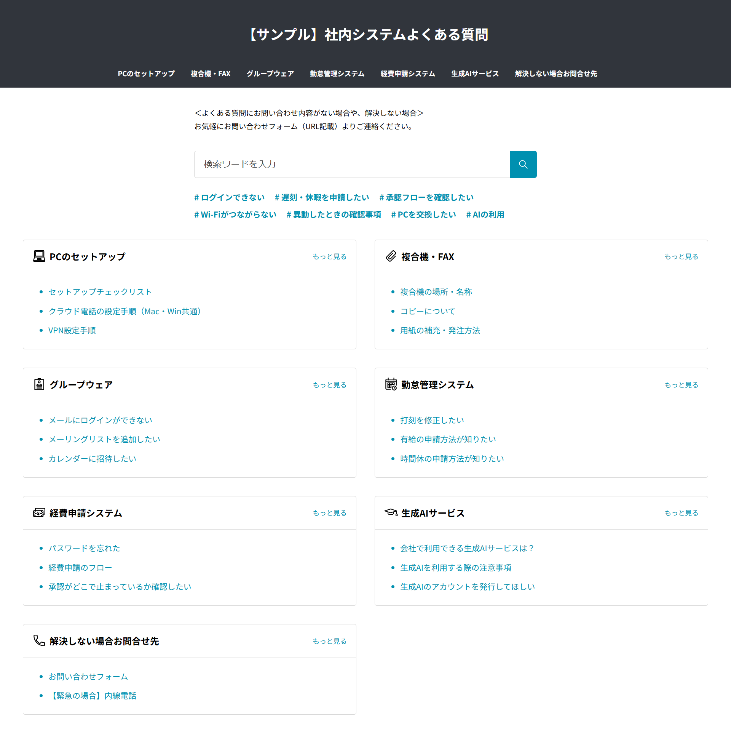Open お問い合わせフォーム link
Image resolution: width=731 pixels, height=733 pixels.
[x=88, y=677]
